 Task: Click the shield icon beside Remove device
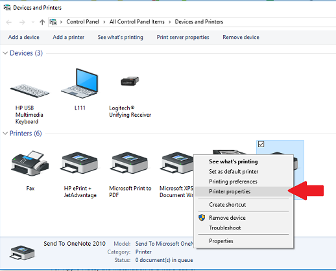point(202,218)
